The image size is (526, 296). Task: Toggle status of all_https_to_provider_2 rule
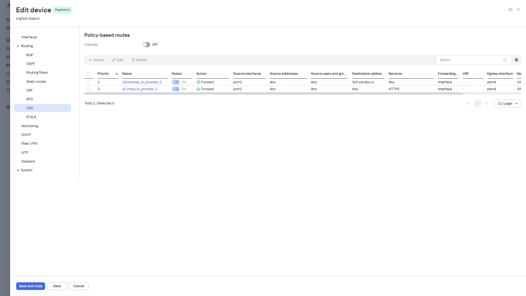[x=176, y=89]
